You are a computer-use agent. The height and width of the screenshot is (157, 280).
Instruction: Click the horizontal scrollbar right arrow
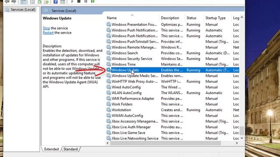[237, 143]
